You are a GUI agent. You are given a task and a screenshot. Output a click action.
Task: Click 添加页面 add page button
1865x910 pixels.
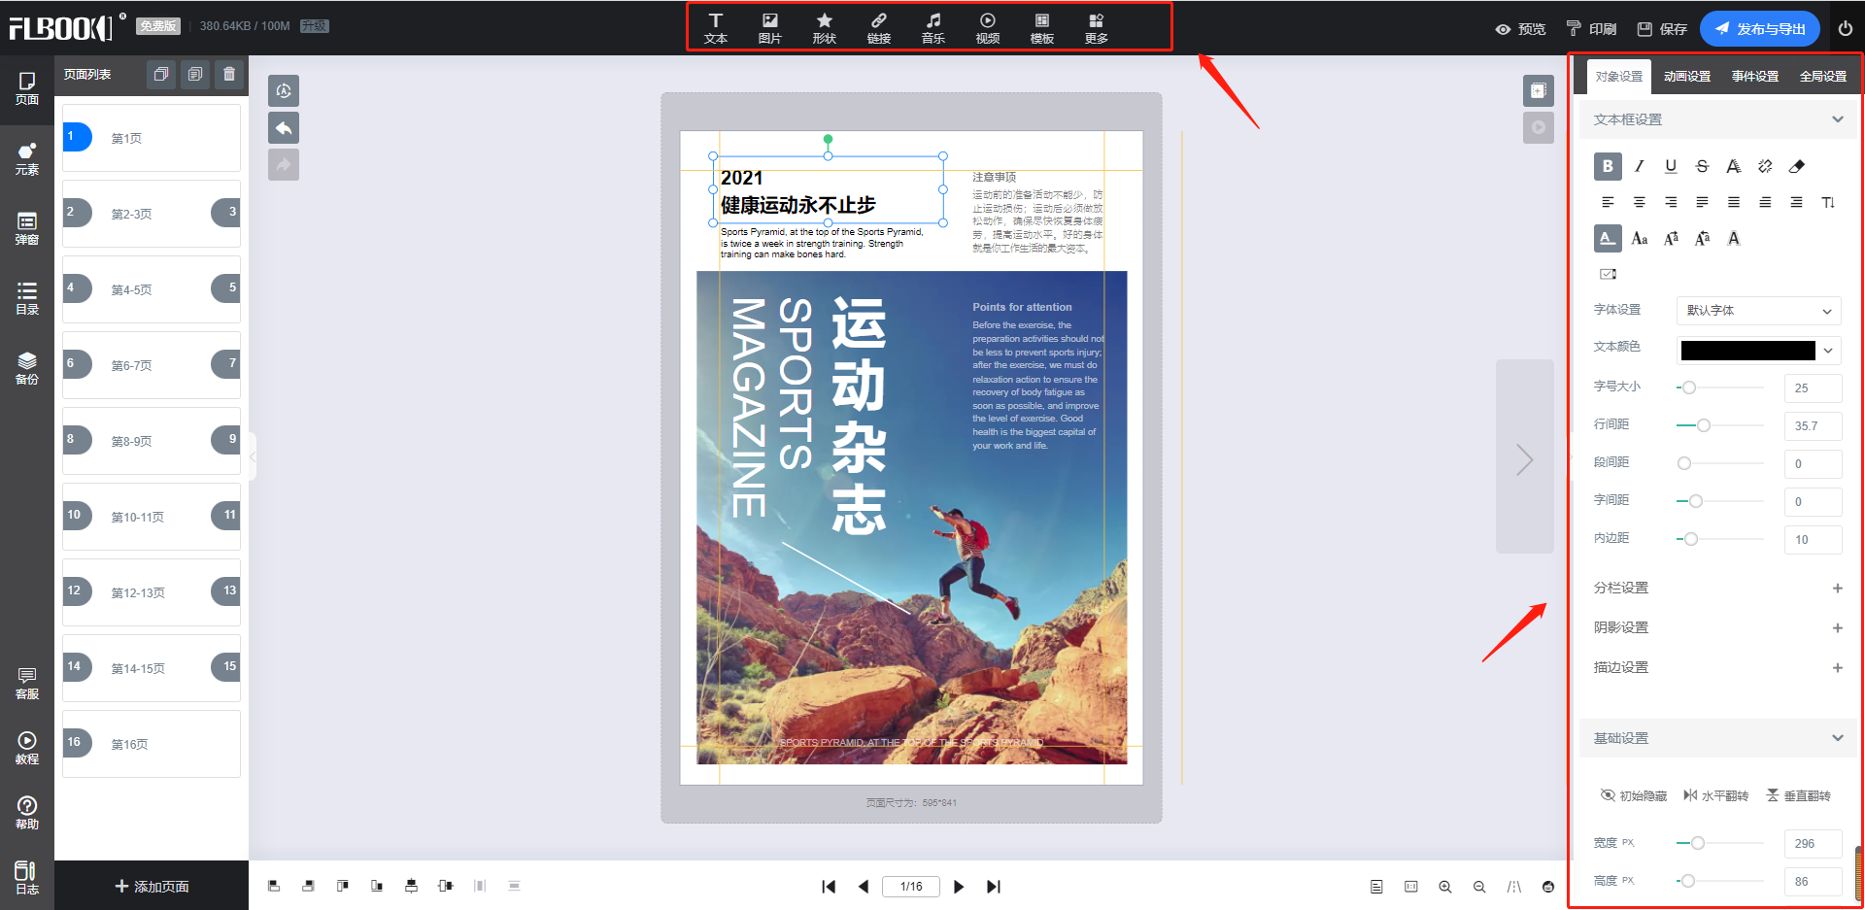click(x=152, y=887)
